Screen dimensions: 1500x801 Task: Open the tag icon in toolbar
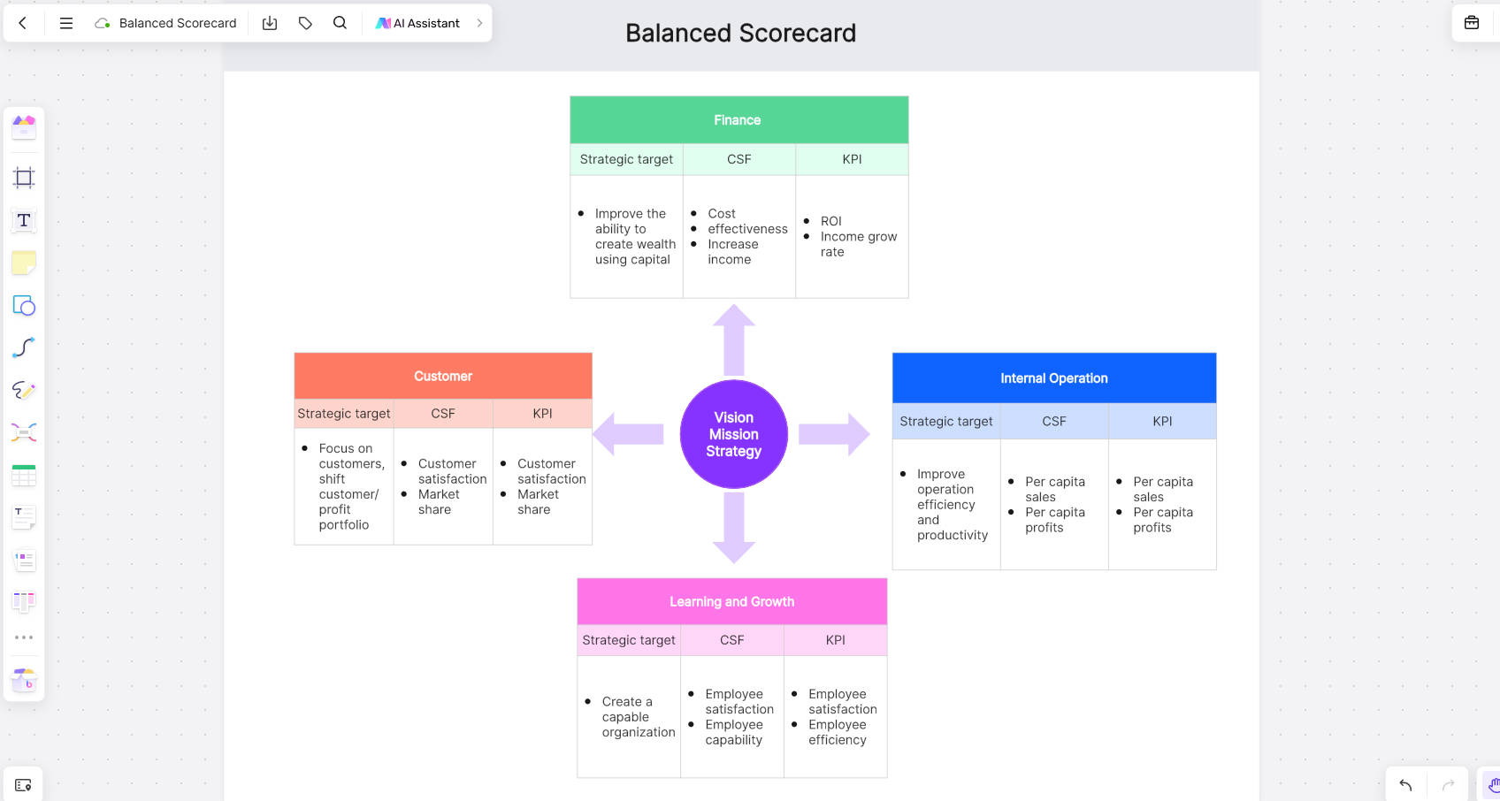coord(305,23)
